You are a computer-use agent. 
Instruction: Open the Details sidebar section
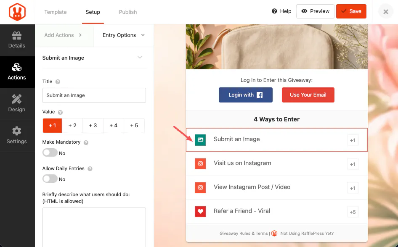point(17,40)
